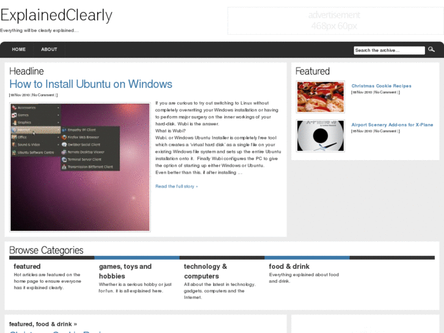Click the Ubuntu desktop screenshot thumbnail

[x=80, y=167]
